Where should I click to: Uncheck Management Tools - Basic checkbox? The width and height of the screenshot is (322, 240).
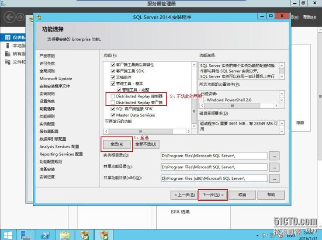[113, 83]
